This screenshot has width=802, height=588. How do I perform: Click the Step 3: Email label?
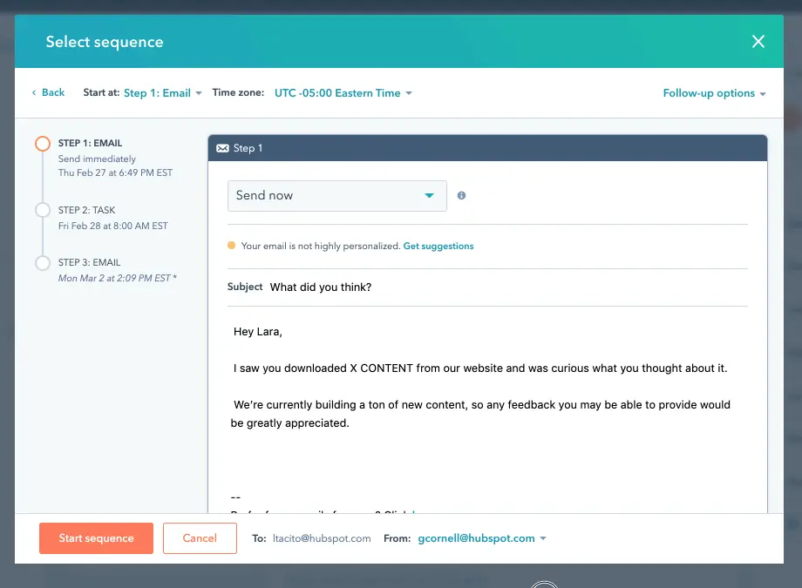[90, 262]
